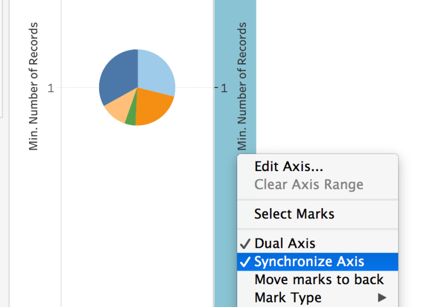
Task: Click the right axis tick label 1
Action: coord(224,88)
